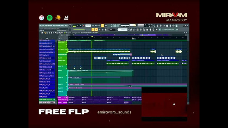The width and height of the screenshot is (228, 128).
Task: Open the FILE menu
Action: click(40, 26)
